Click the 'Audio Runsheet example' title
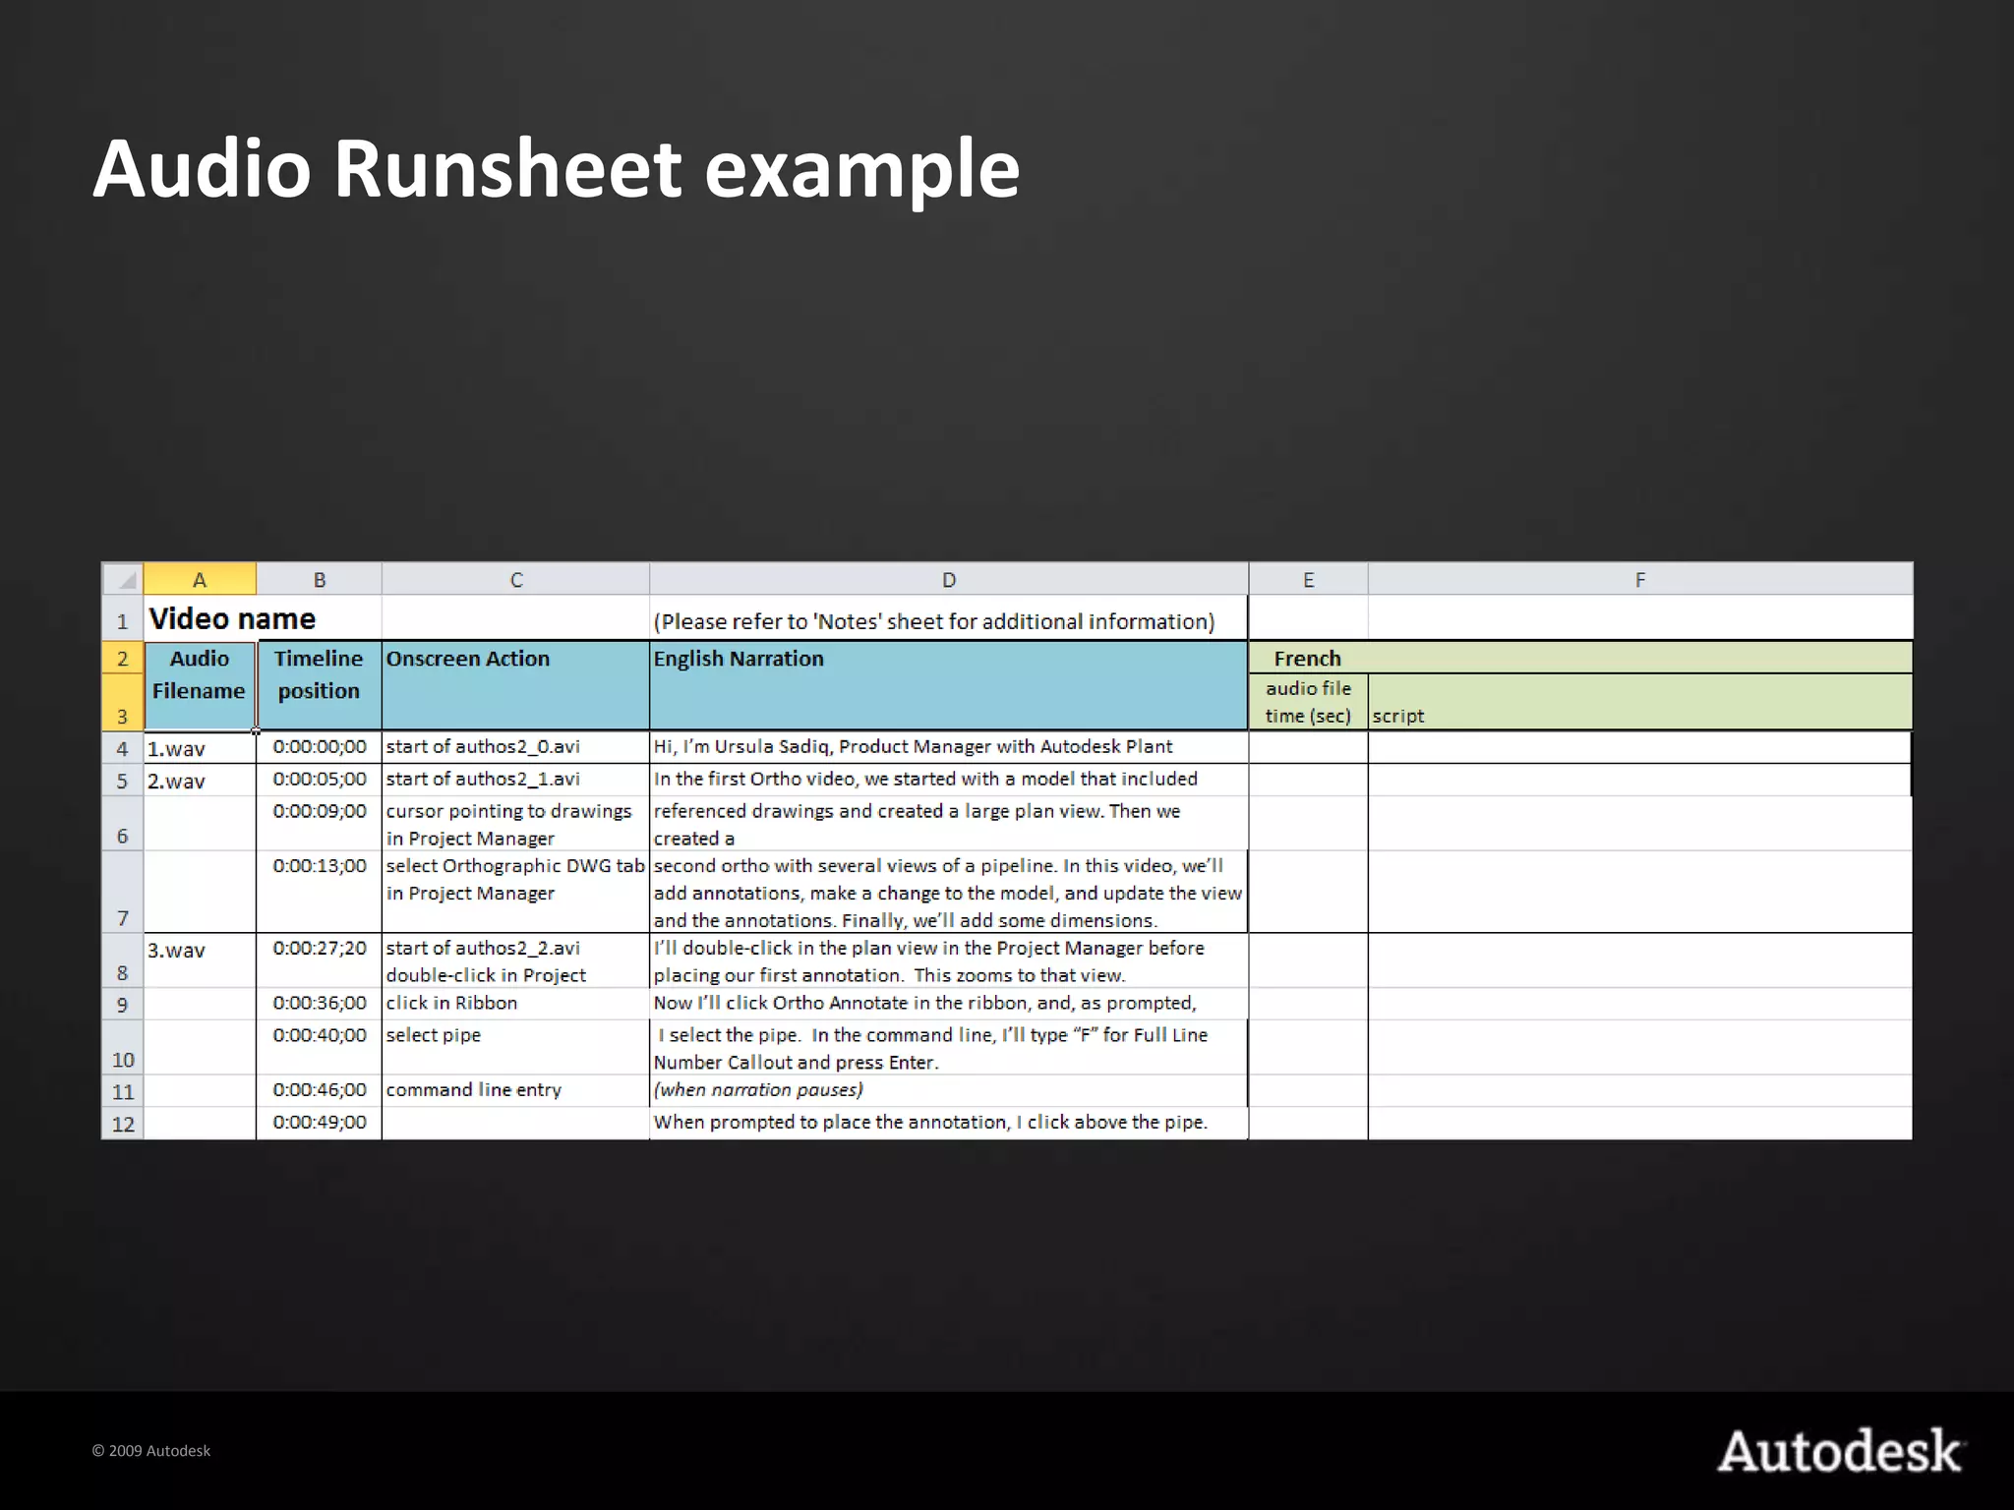This screenshot has width=2014, height=1510. [x=557, y=169]
